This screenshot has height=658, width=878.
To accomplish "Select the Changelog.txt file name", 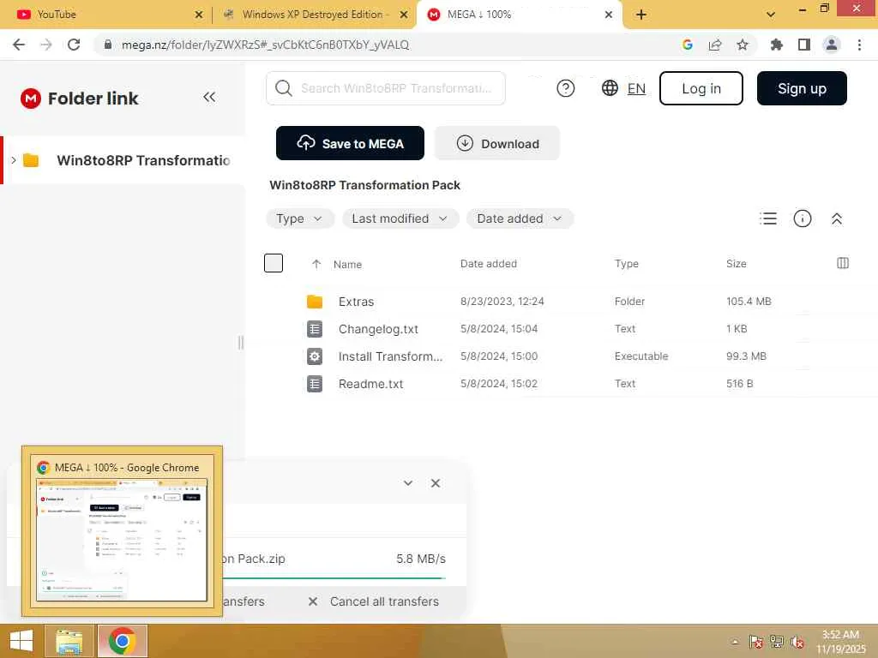I will tap(378, 329).
